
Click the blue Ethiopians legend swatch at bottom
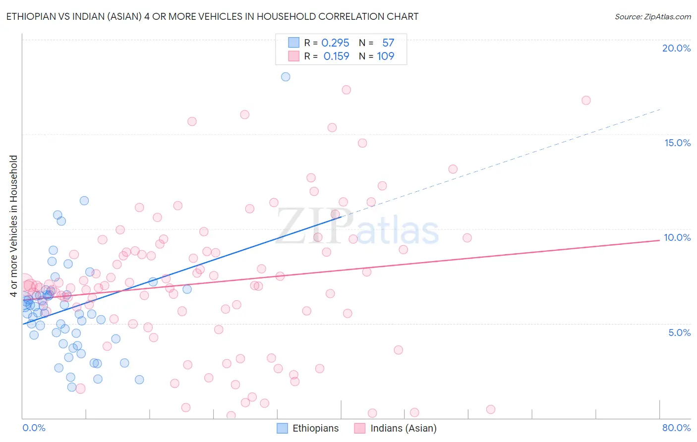282,428
